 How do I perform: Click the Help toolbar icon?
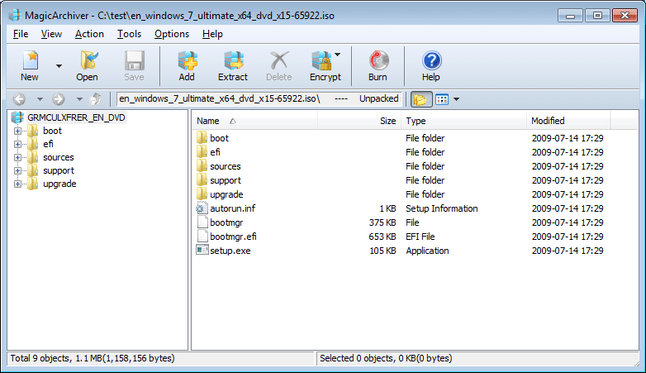(431, 61)
